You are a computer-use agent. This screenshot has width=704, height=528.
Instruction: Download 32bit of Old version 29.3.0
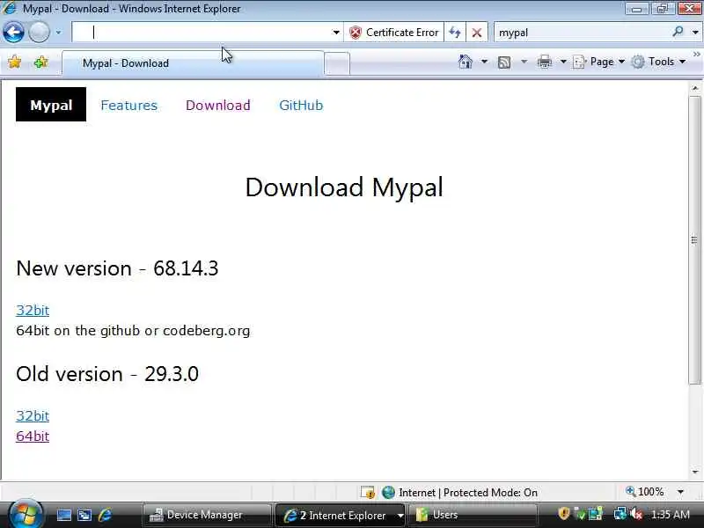pos(33,415)
